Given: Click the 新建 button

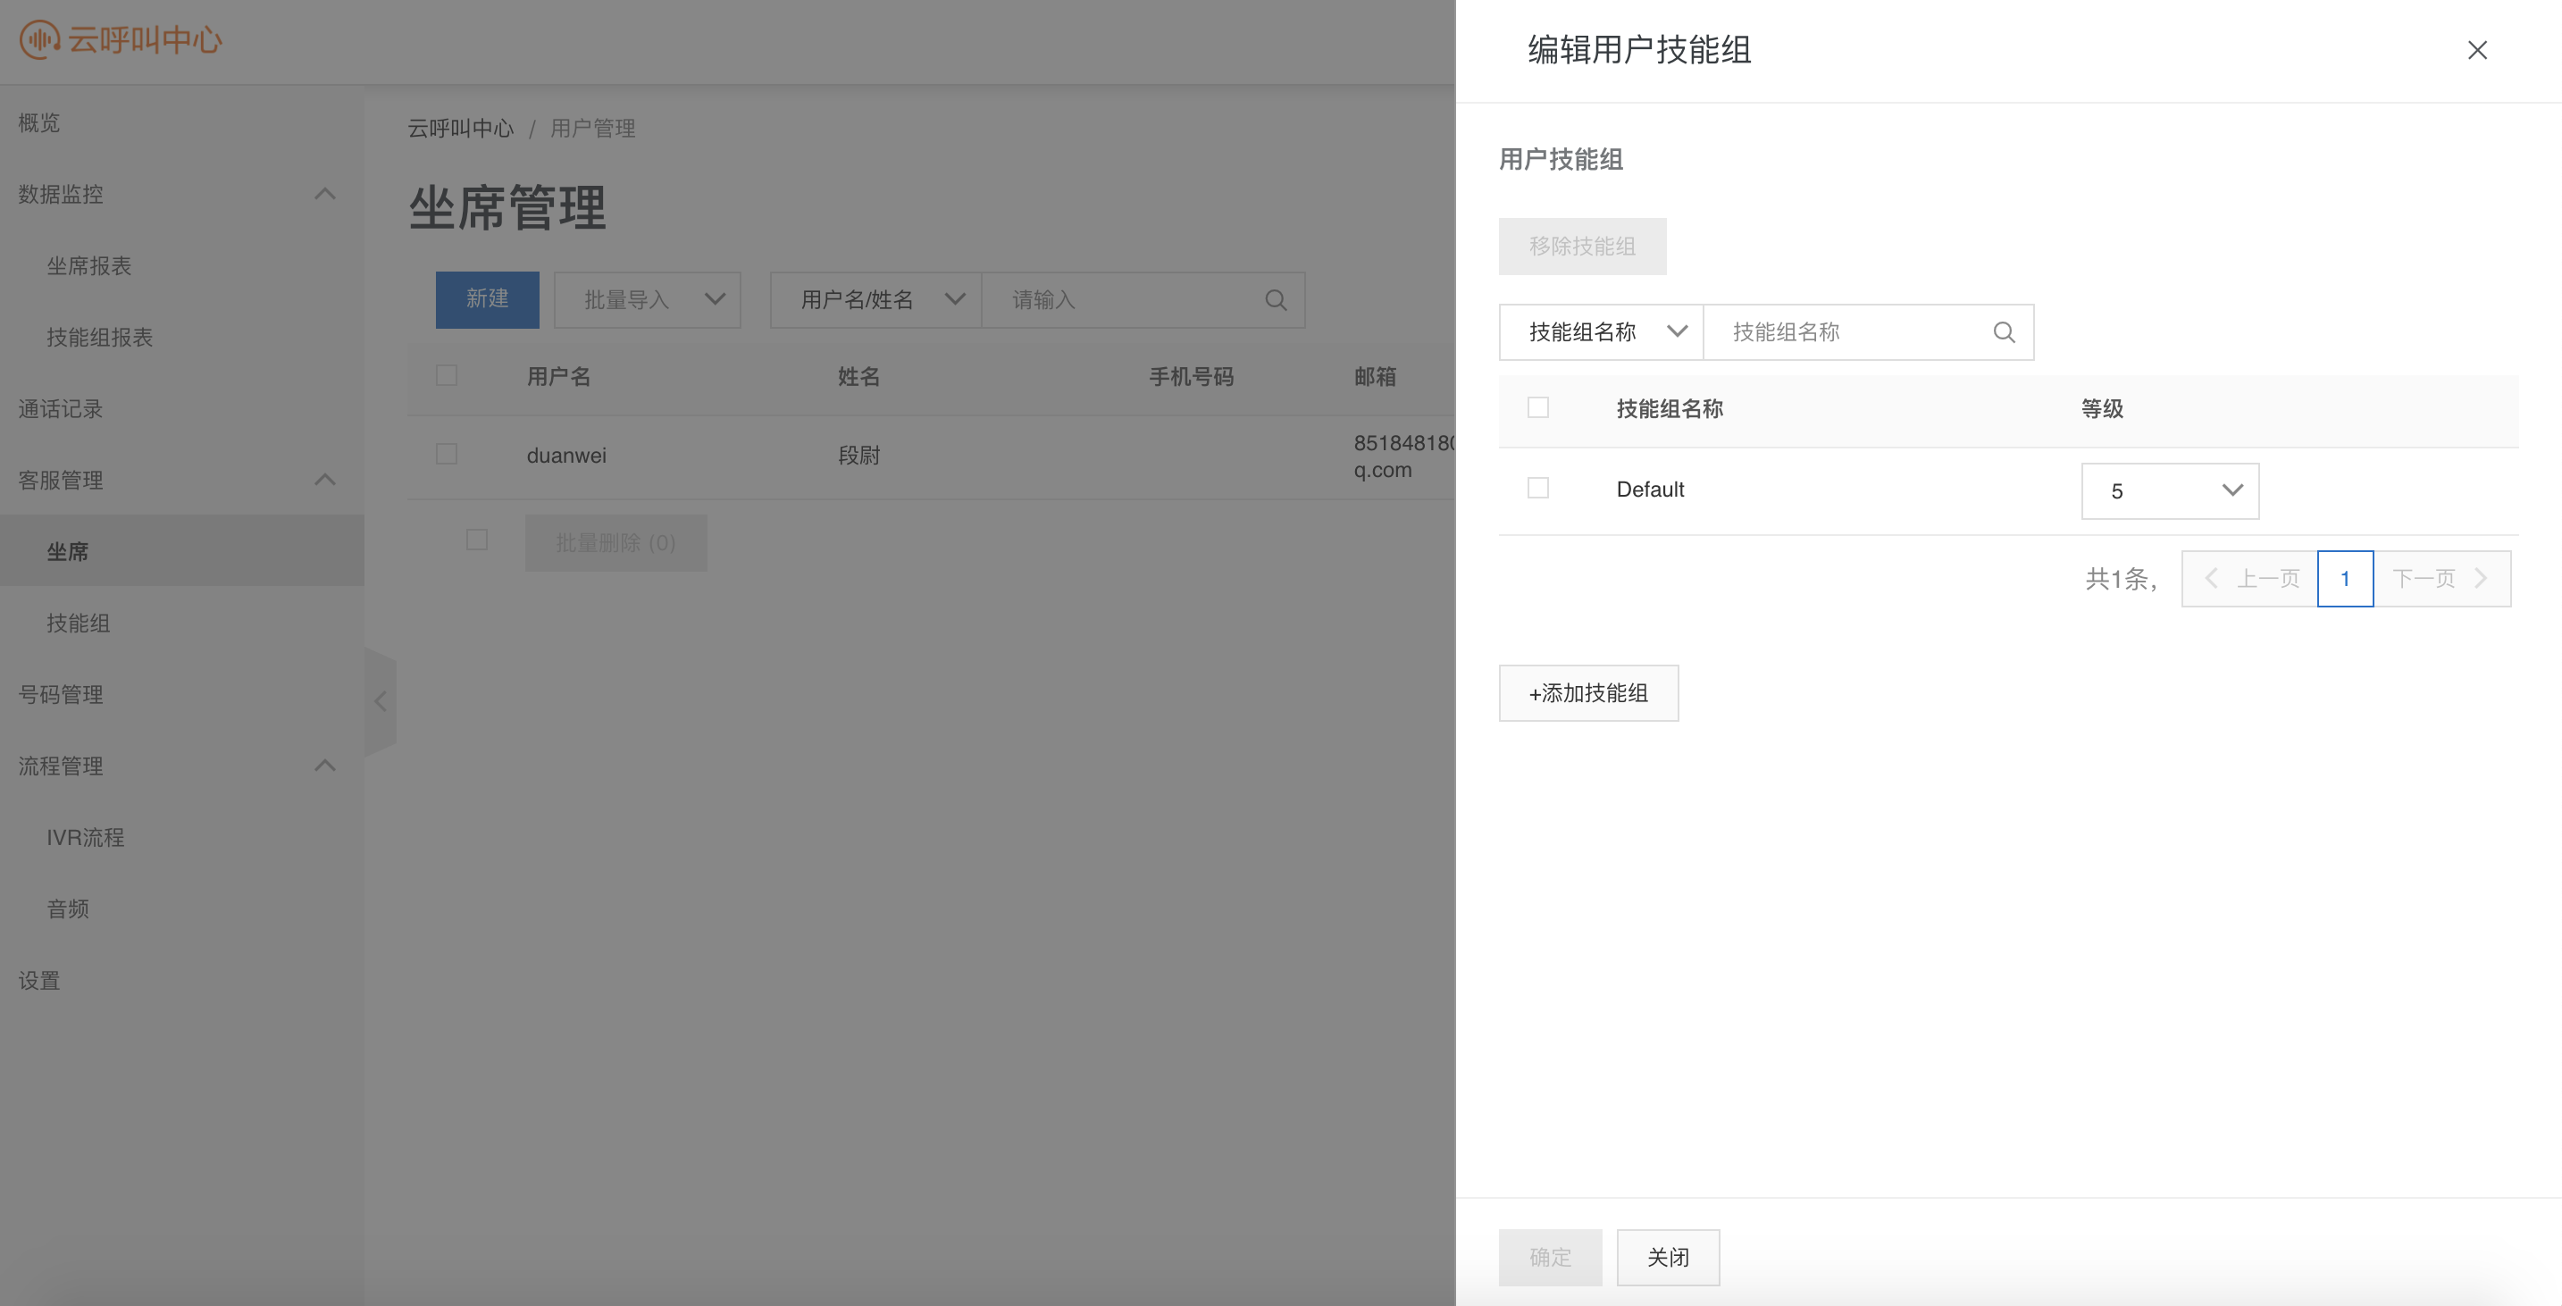Looking at the screenshot, I should click(x=488, y=299).
